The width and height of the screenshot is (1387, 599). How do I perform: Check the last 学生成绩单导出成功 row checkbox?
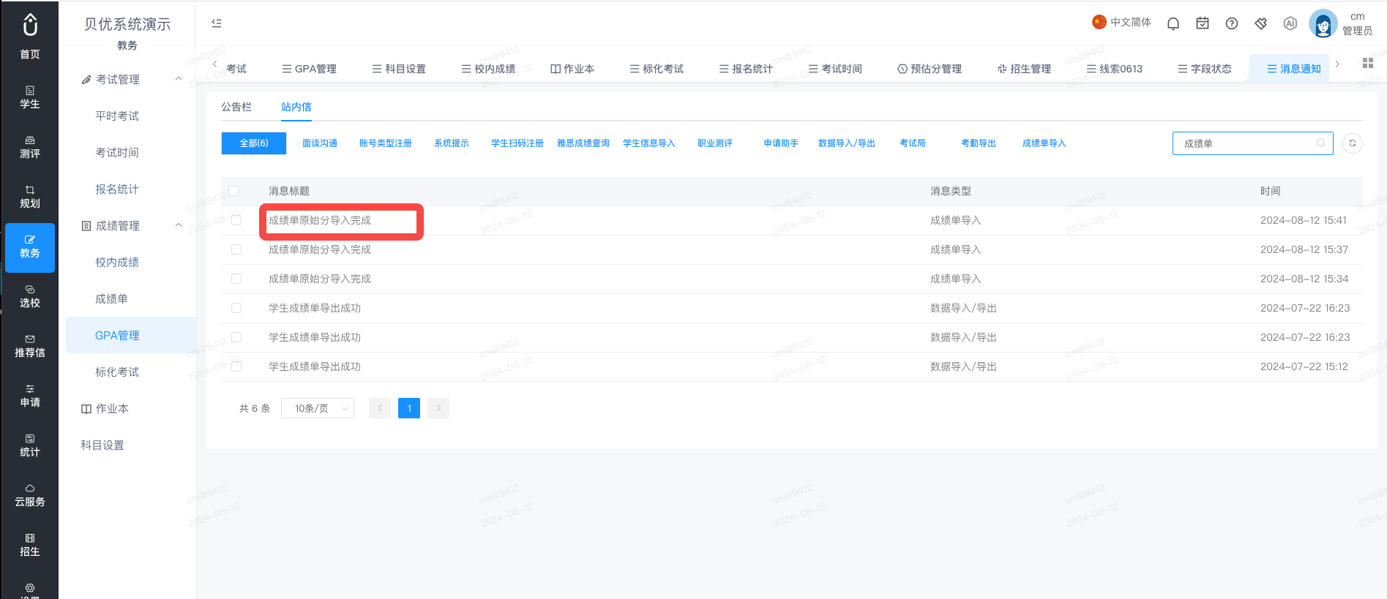pos(236,366)
